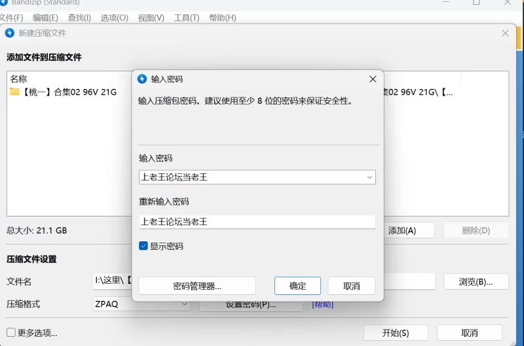Open the 视图(V) menu
The height and width of the screenshot is (346, 524).
pyautogui.click(x=151, y=18)
